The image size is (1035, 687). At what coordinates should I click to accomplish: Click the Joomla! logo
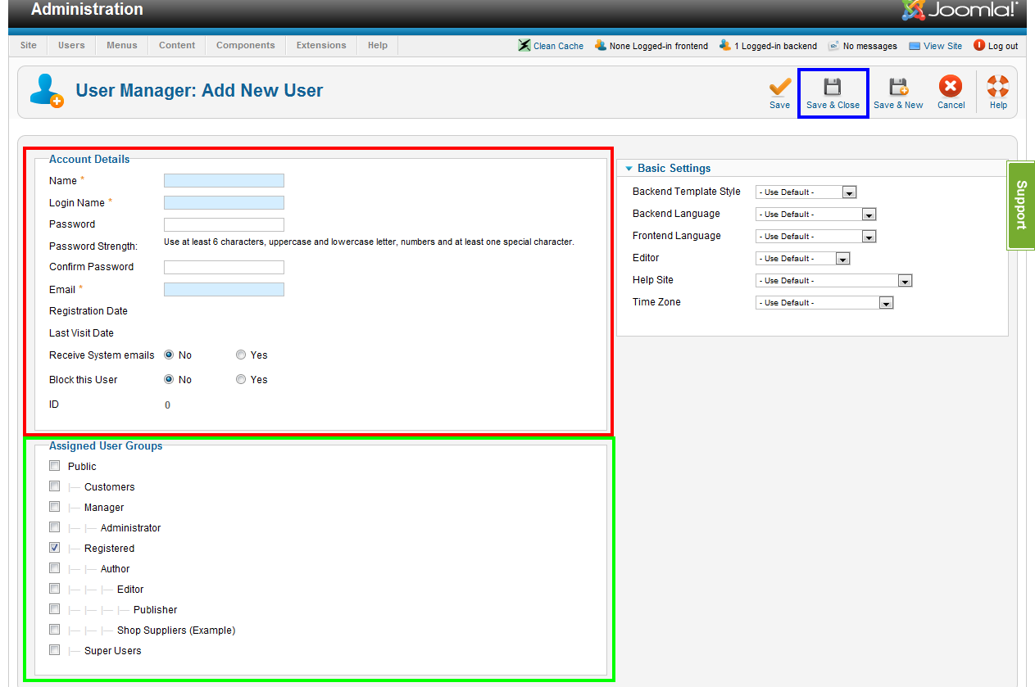(x=960, y=10)
